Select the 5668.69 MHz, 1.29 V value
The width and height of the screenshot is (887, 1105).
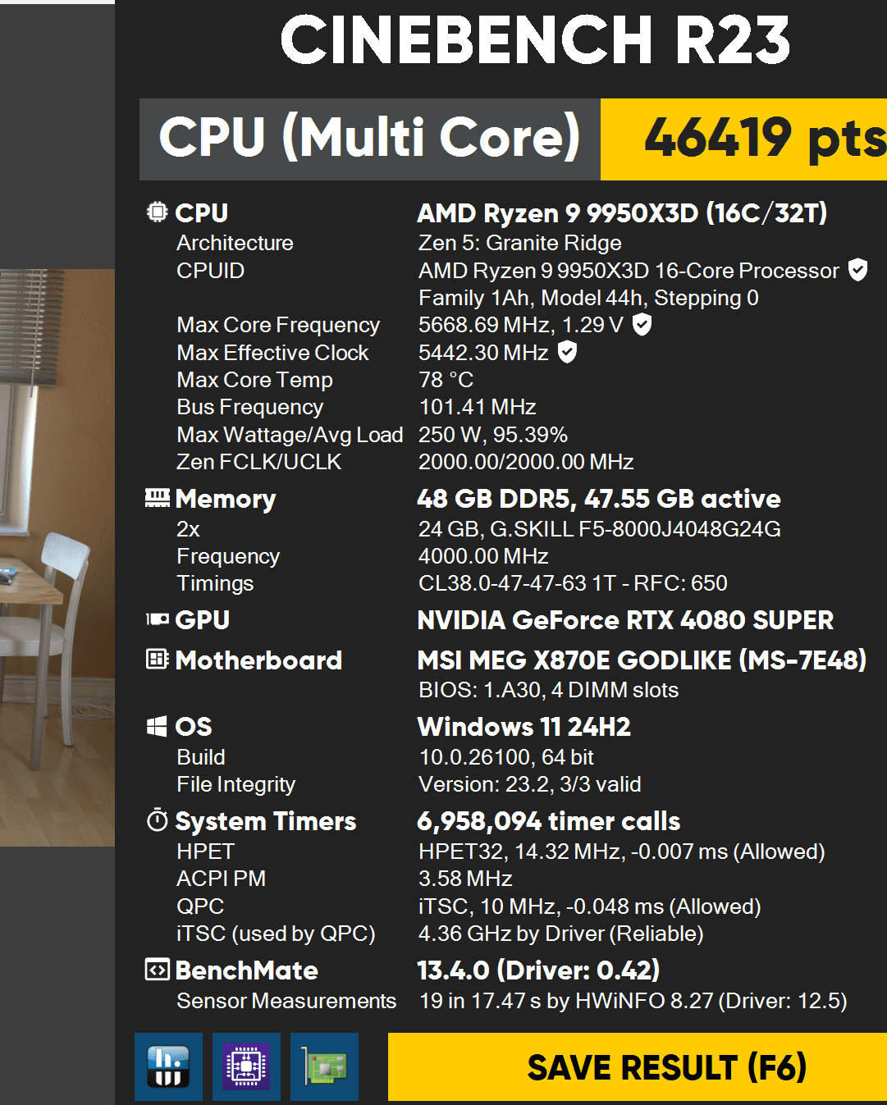[x=520, y=325]
